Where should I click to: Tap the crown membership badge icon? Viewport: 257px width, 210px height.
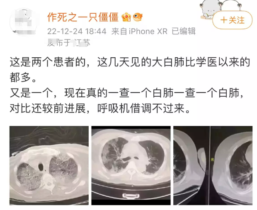coord(126,17)
